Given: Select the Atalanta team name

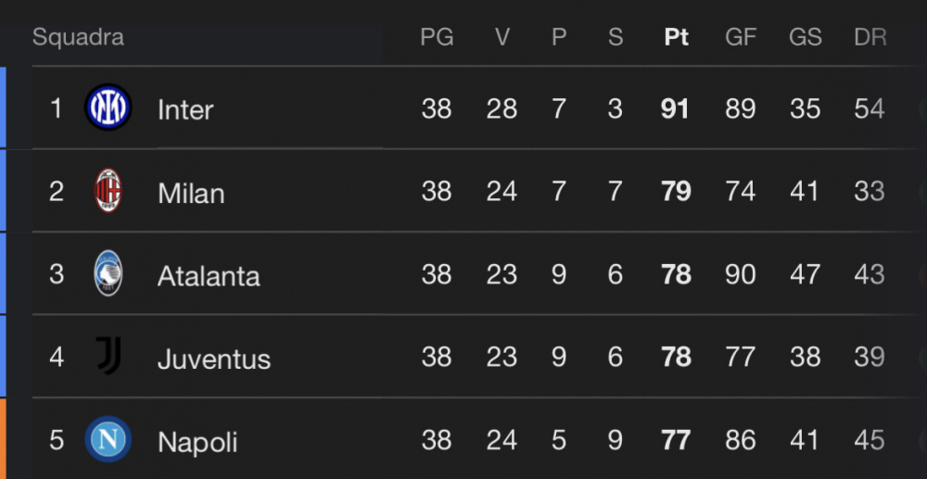Looking at the screenshot, I should [209, 276].
